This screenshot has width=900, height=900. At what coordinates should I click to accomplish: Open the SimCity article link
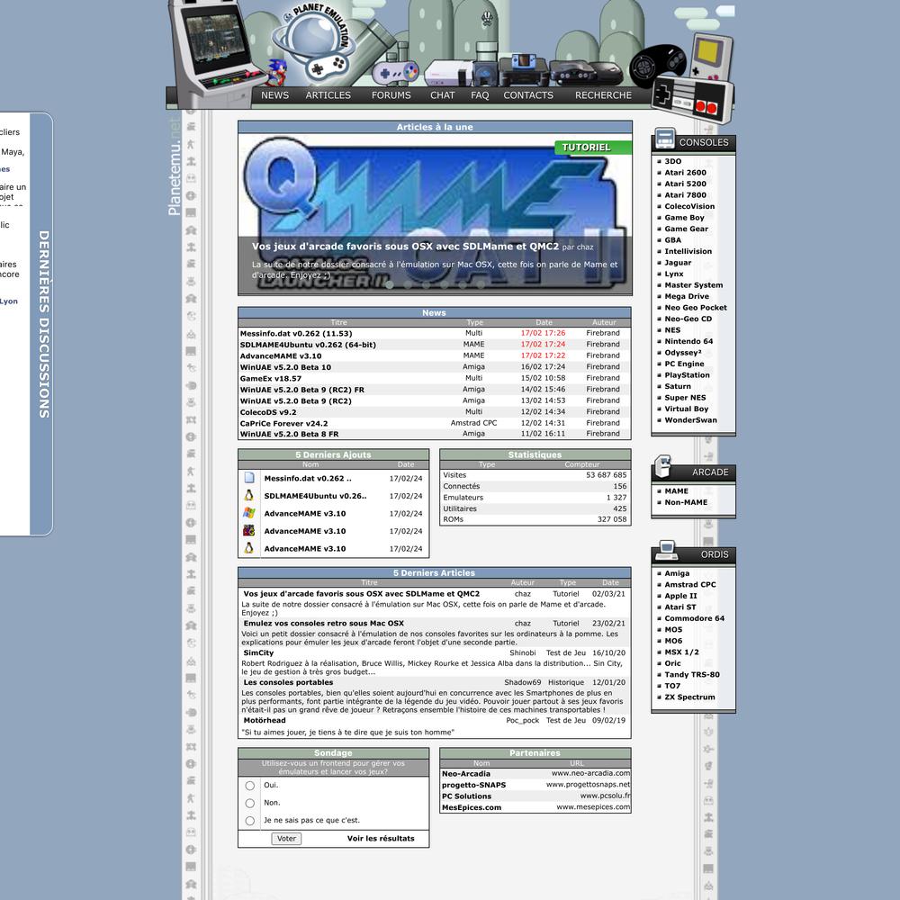coord(258,653)
